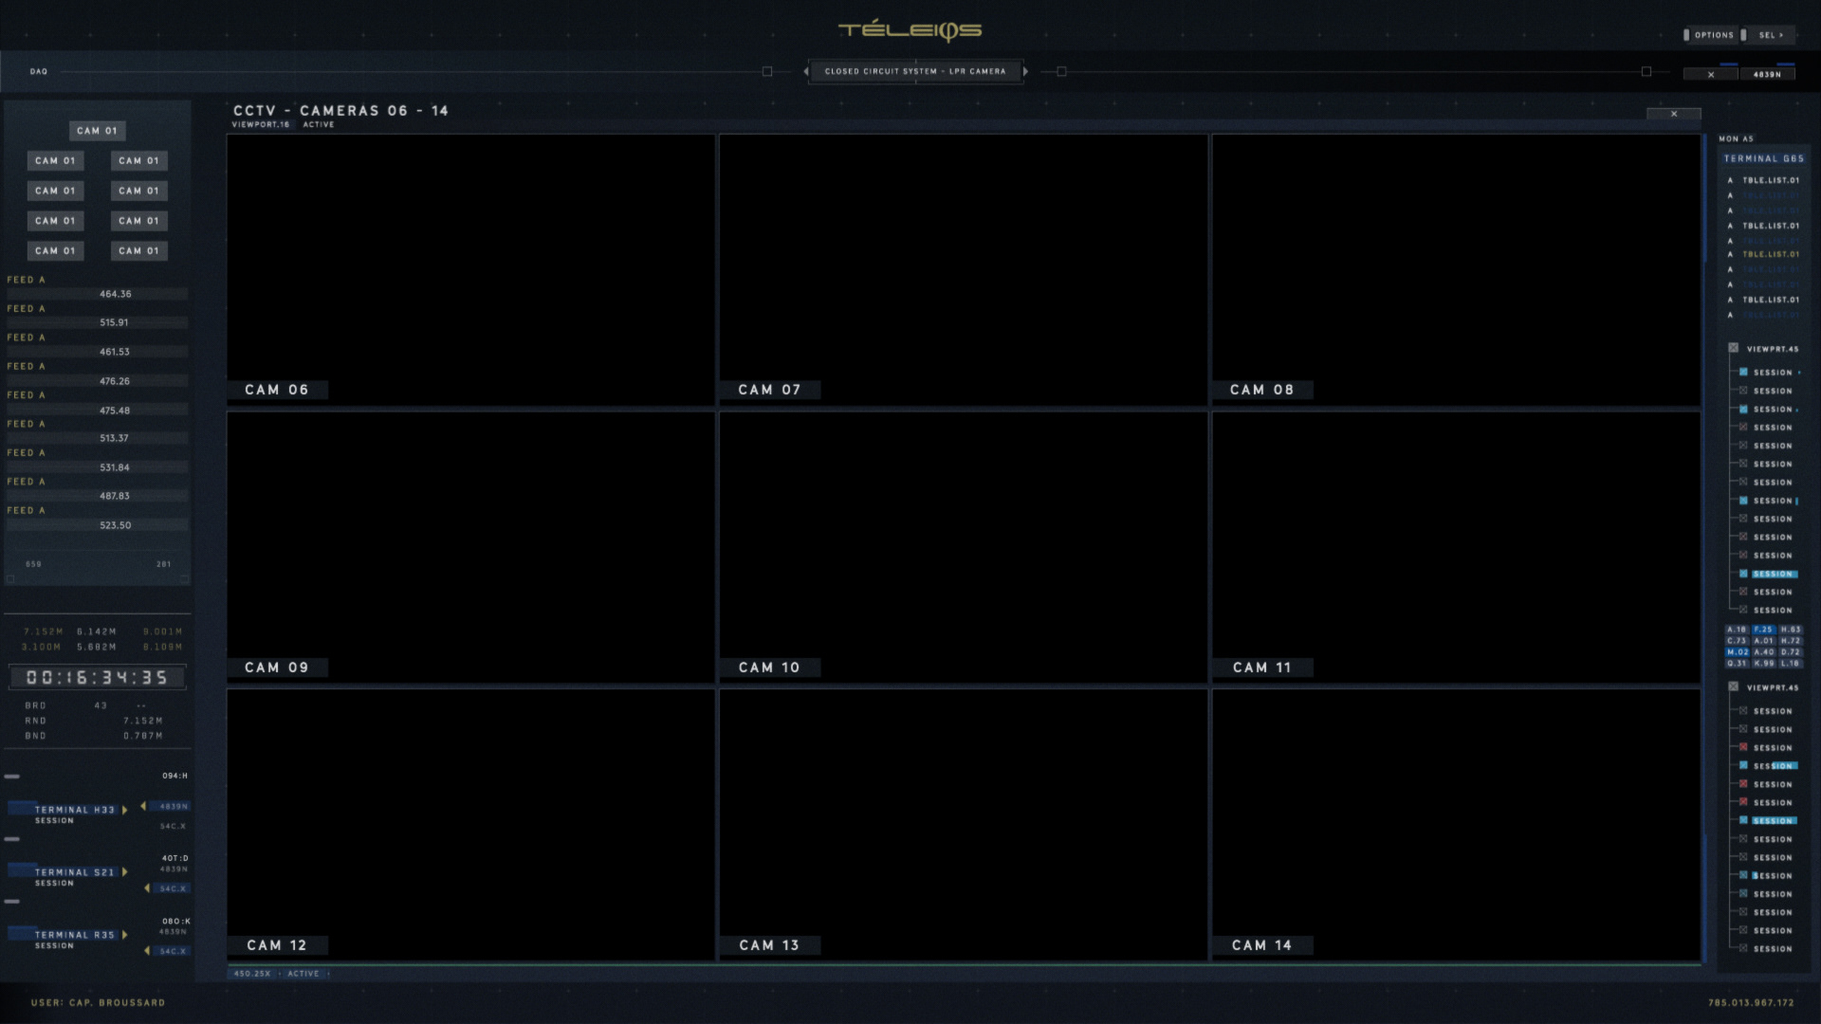1821x1024 pixels.
Task: Click the left arrow beside Terminal H33's 4839N
Action: pyautogui.click(x=143, y=806)
